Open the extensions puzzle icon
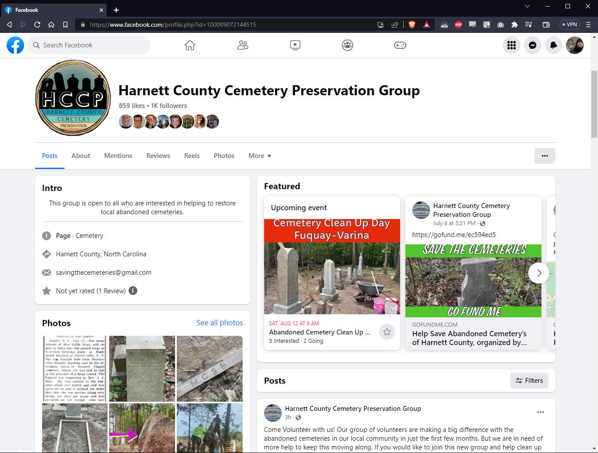The height and width of the screenshot is (453, 598). pyautogui.click(x=515, y=25)
